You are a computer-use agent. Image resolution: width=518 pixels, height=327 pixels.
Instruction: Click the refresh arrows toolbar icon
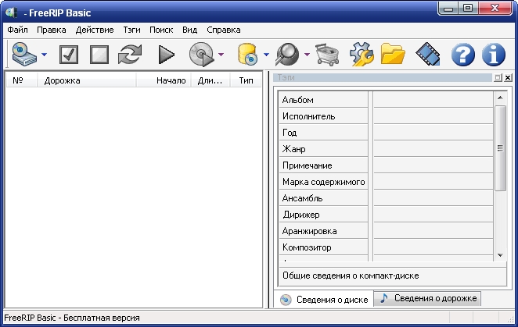click(x=129, y=55)
